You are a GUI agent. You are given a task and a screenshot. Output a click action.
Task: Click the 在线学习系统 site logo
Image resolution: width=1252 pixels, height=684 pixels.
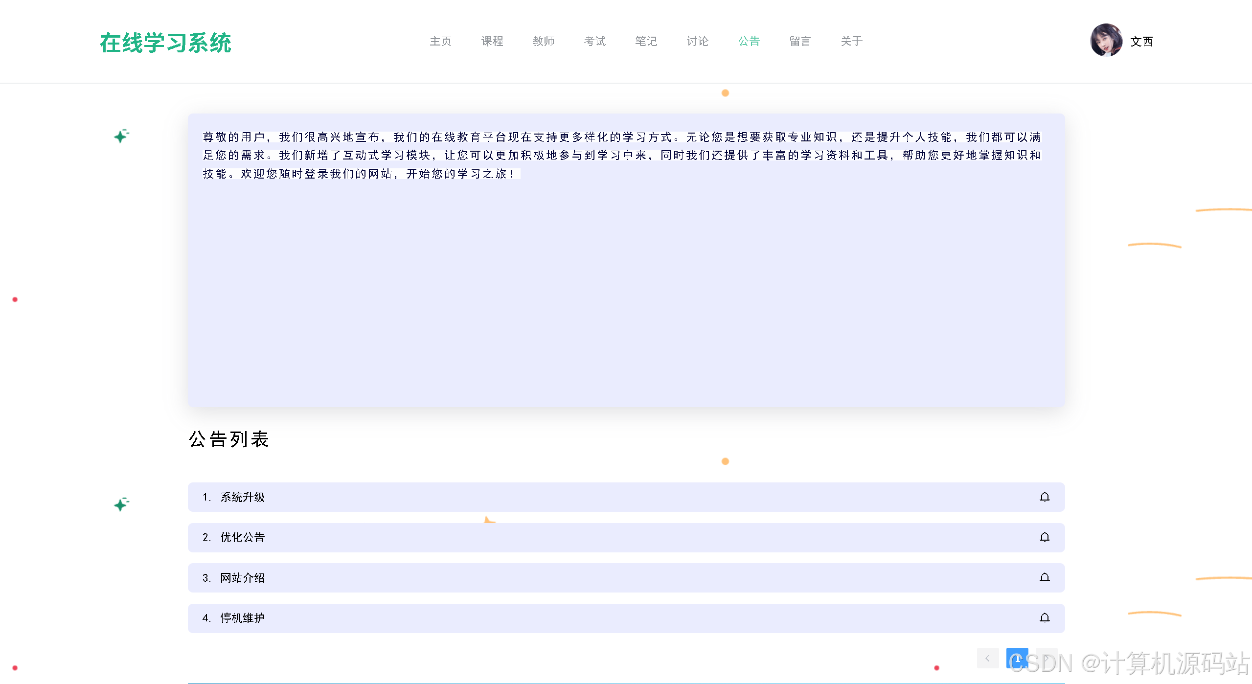(165, 43)
